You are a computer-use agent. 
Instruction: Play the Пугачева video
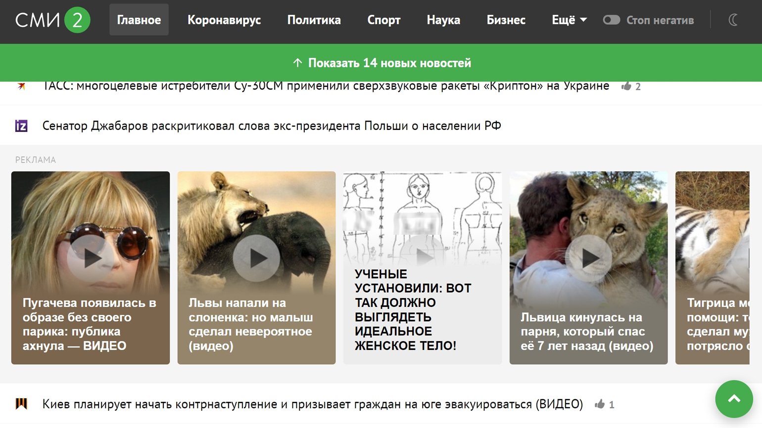tap(91, 258)
